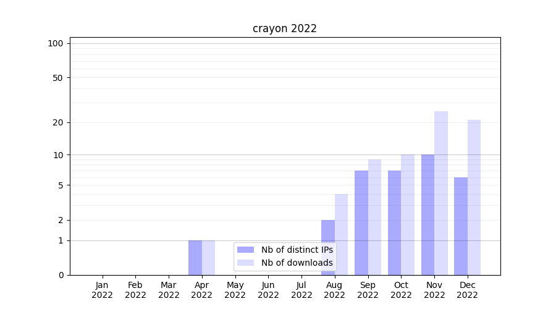Click the "crayon 2022" chart title

point(285,28)
